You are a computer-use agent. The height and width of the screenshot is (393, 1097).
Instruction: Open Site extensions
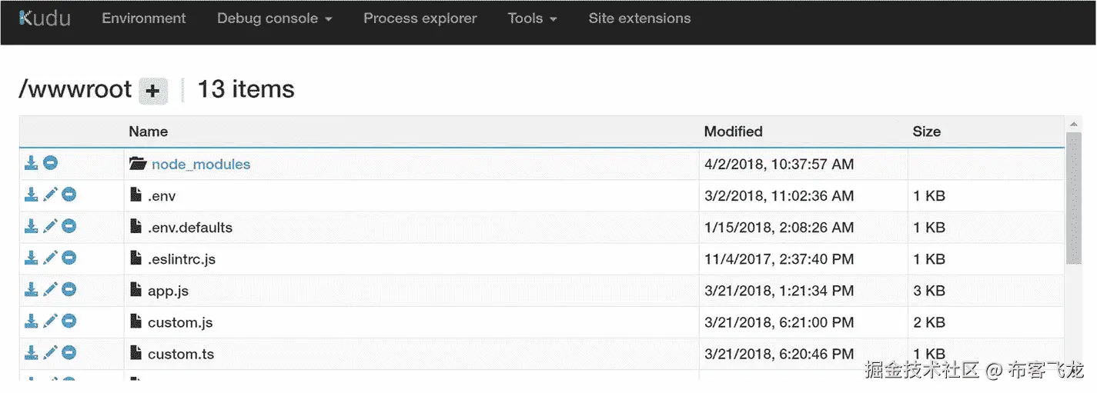[x=640, y=18]
